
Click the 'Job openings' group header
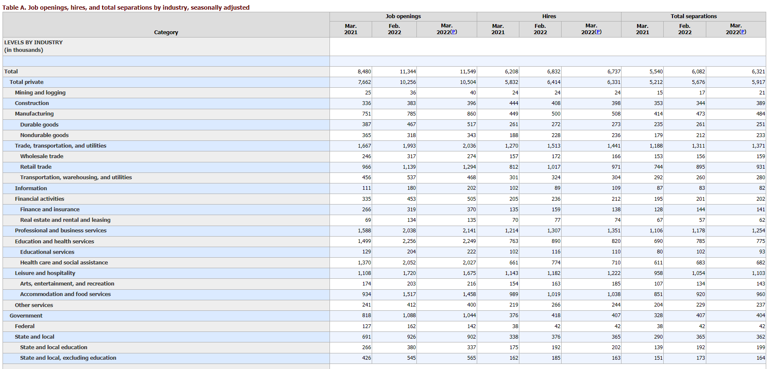403,16
